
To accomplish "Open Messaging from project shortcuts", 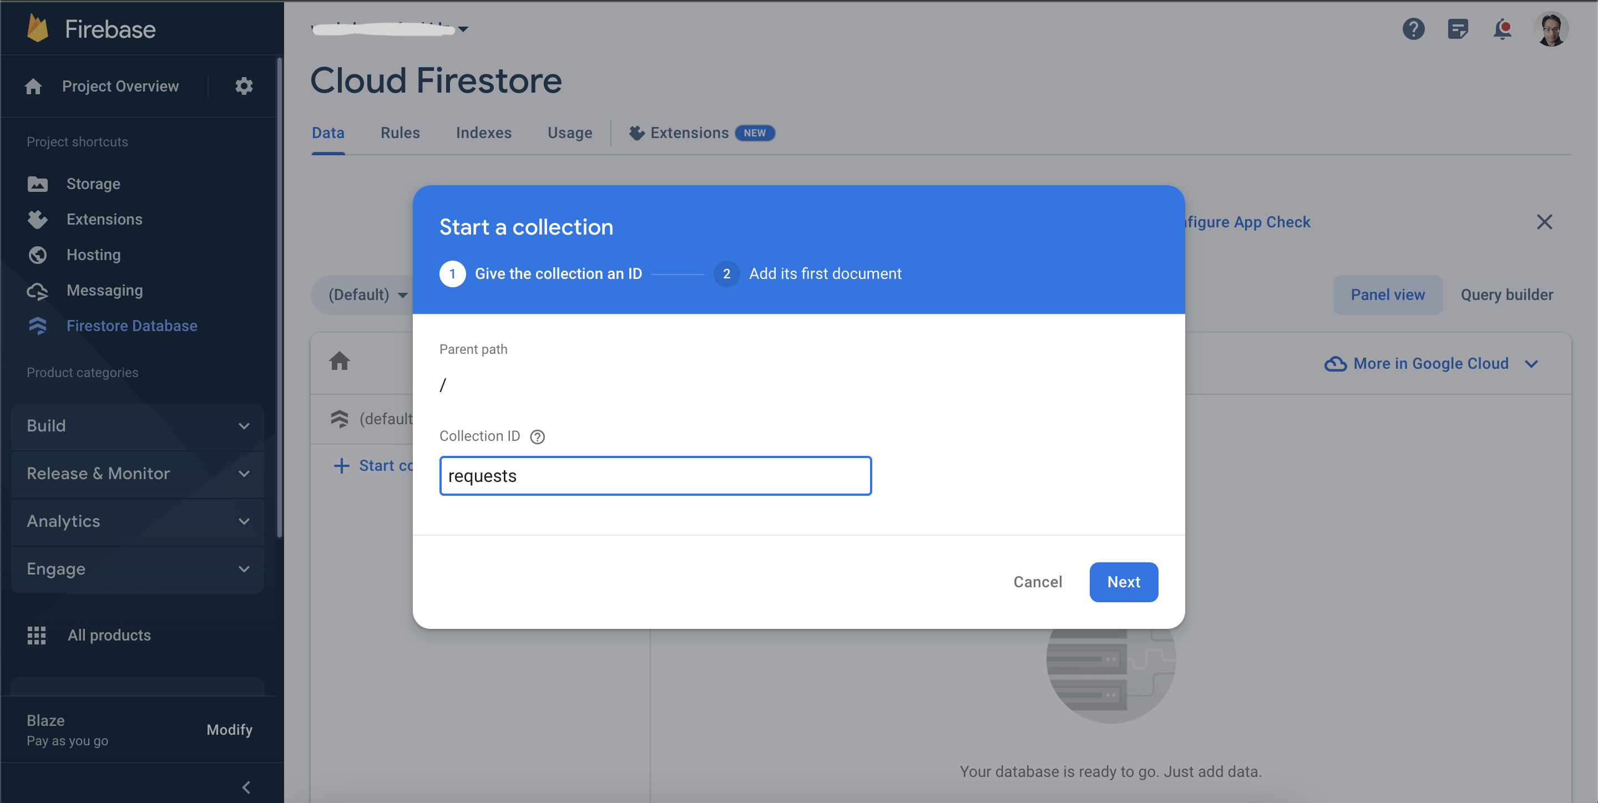I will click(x=104, y=291).
